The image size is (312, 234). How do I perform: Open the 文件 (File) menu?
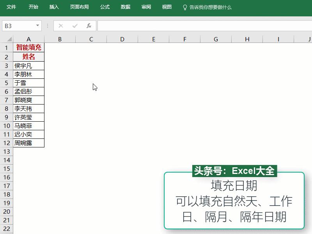(x=11, y=7)
